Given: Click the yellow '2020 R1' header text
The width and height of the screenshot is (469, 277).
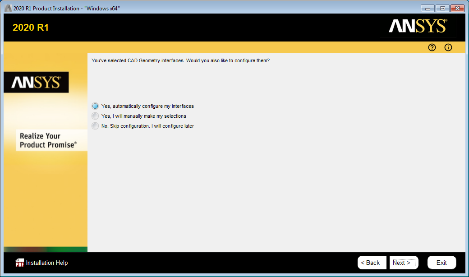Looking at the screenshot, I should pos(31,28).
